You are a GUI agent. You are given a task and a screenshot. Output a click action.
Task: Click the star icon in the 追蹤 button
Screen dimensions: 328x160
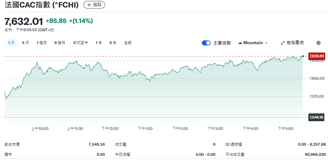[89, 5]
